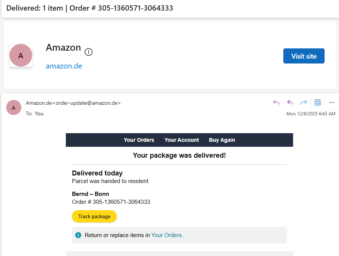The height and width of the screenshot is (256, 339).
Task: Open Your Orders link in return notice
Action: coord(167,235)
